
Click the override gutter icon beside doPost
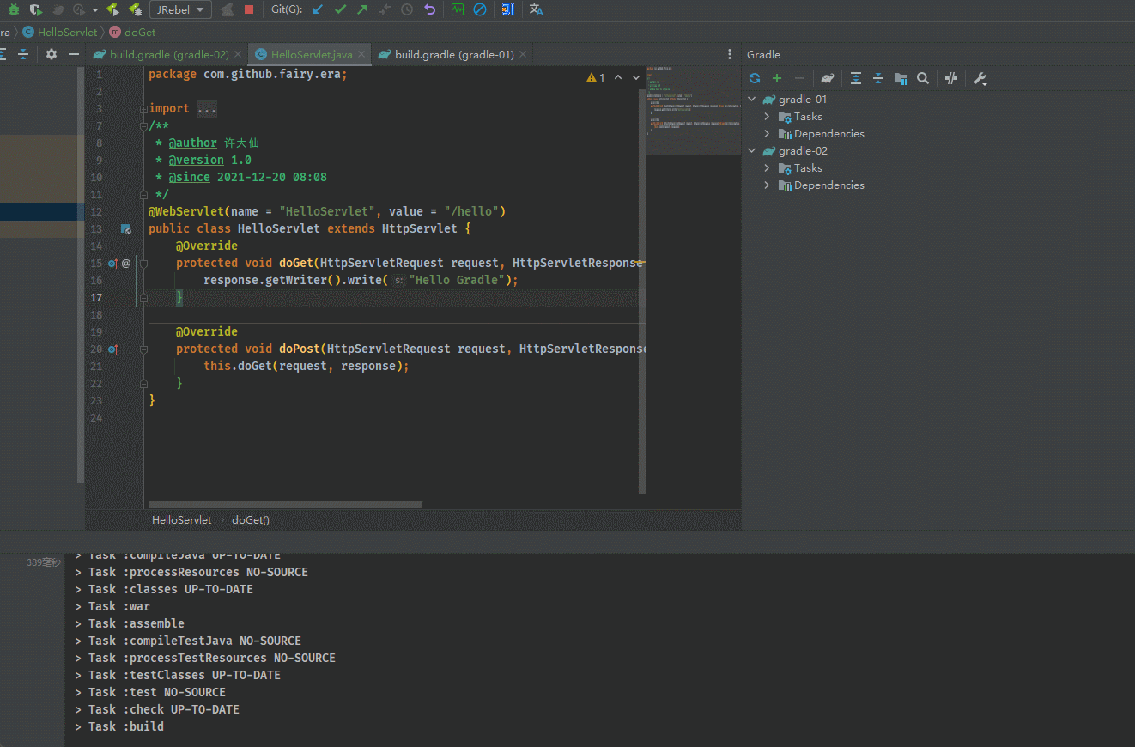point(112,349)
